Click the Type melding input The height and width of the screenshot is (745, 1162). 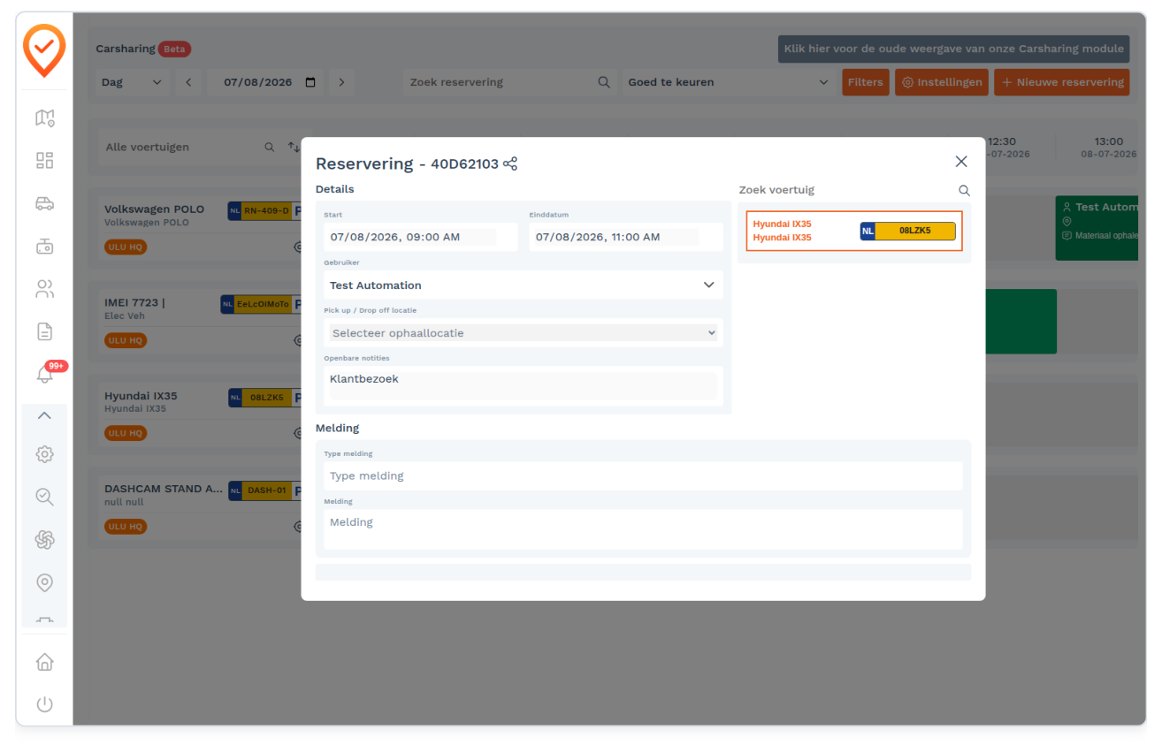click(x=643, y=475)
